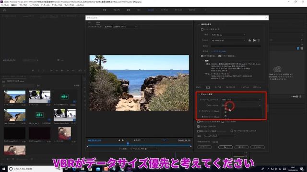Viewport: 307px width, 172px height.
Task: Switch to the マルチプレクサー tab
Action: 231,87
